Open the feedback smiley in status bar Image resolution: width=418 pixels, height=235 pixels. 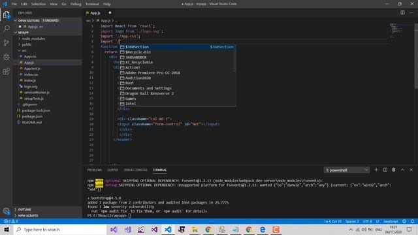[x=404, y=221]
